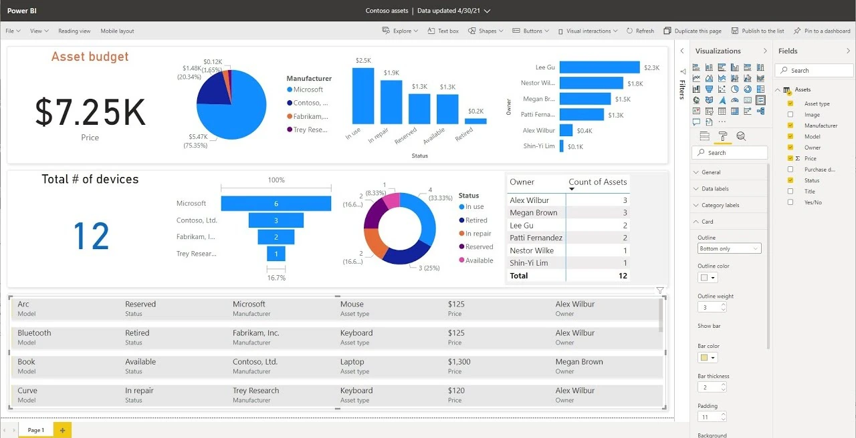Select the multi-row card visualization icon
Viewport: 856px width, 438px height.
pos(760,100)
